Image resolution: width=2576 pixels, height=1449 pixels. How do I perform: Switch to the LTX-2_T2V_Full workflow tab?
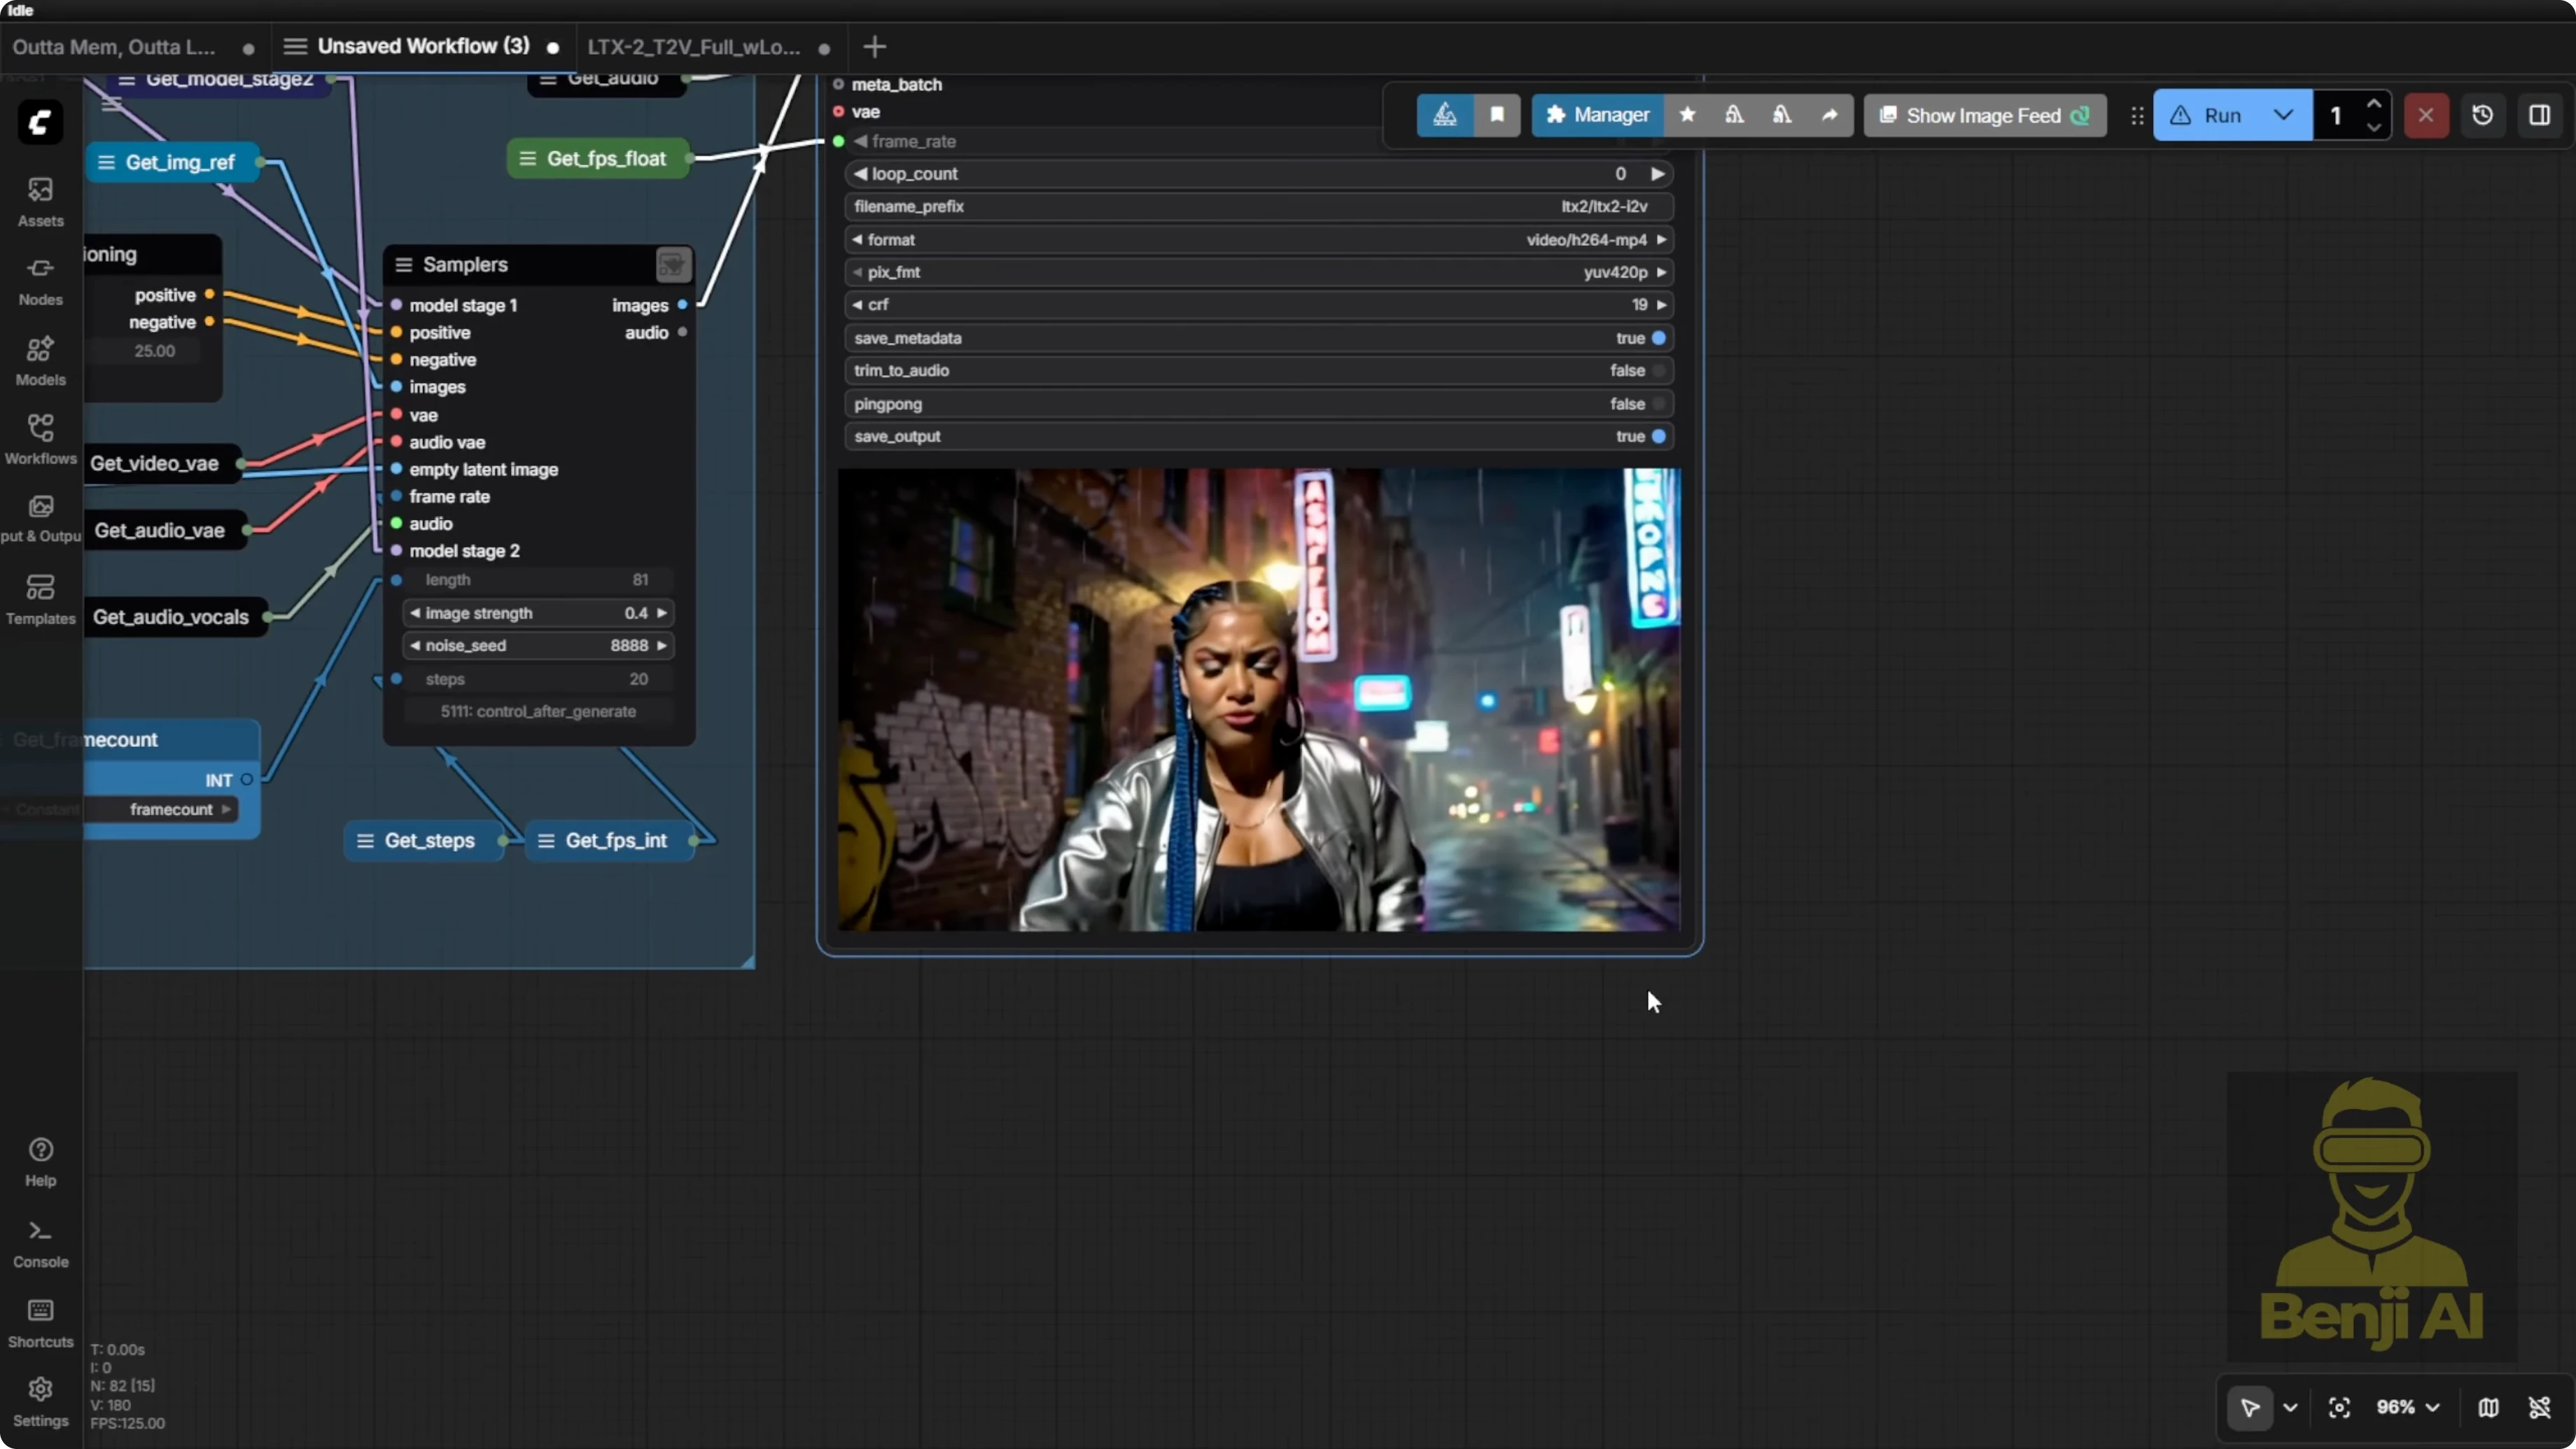[694, 47]
